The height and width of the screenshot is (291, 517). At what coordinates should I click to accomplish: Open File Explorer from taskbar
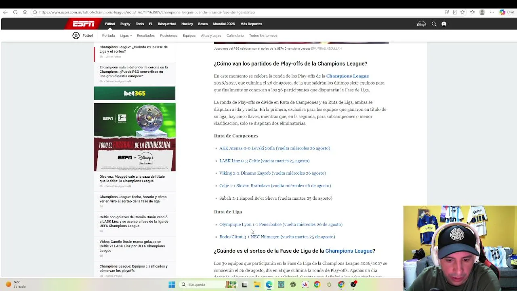(x=257, y=285)
